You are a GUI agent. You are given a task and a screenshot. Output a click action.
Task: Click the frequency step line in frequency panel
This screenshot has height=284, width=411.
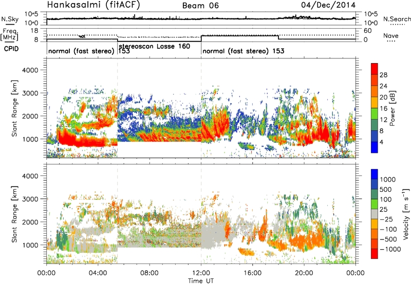click(x=201, y=38)
